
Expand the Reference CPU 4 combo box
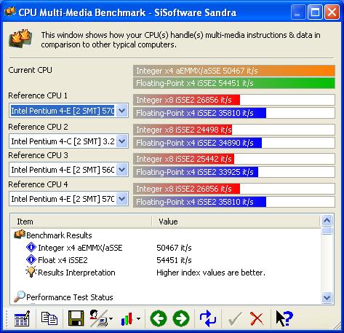122,199
